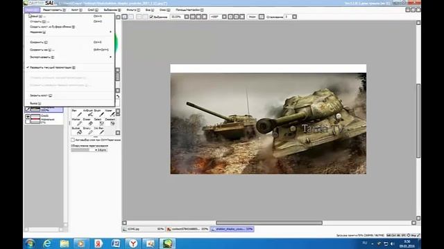Select the Pen tool
Viewport: 444px width, 249px height.
[76, 113]
